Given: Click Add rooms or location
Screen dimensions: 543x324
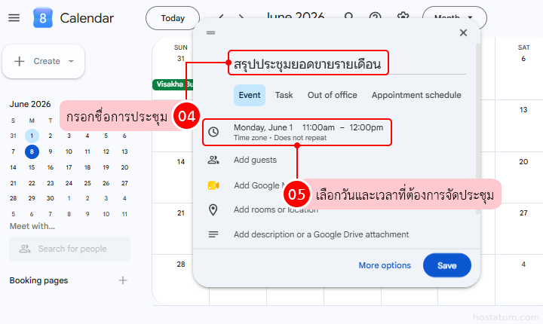Looking at the screenshot, I should 276,209.
